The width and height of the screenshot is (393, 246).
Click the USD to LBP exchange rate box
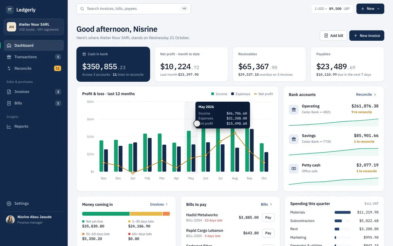[x=332, y=9]
